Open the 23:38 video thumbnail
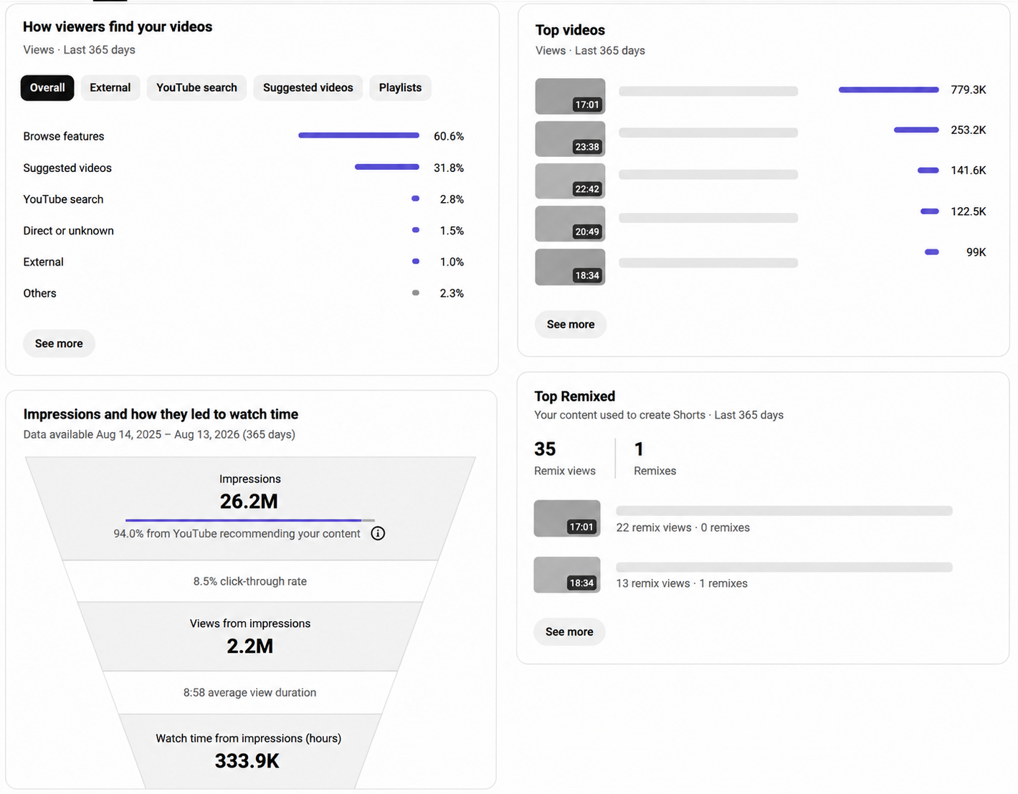 click(x=570, y=138)
